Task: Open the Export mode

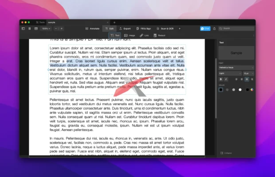Action: tap(125, 28)
